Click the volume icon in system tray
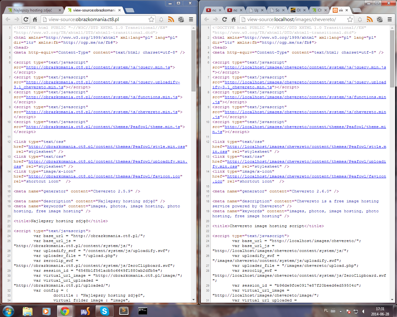 (363, 311)
